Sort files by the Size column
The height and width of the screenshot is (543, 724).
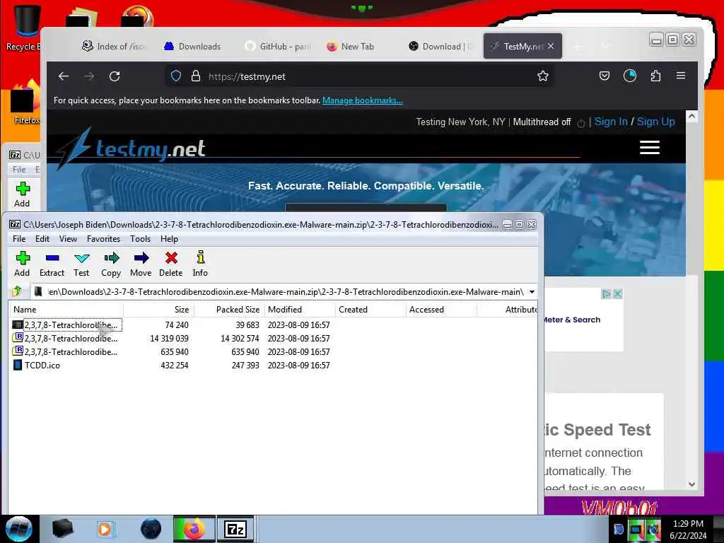click(x=158, y=310)
